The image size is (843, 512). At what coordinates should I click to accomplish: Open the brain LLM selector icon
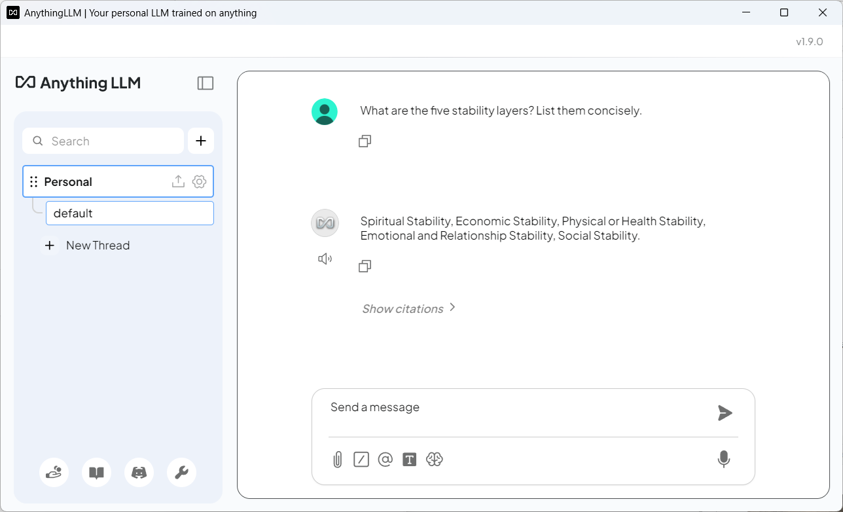pyautogui.click(x=435, y=460)
